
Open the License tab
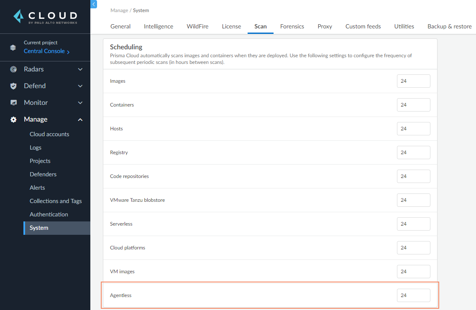tap(231, 26)
